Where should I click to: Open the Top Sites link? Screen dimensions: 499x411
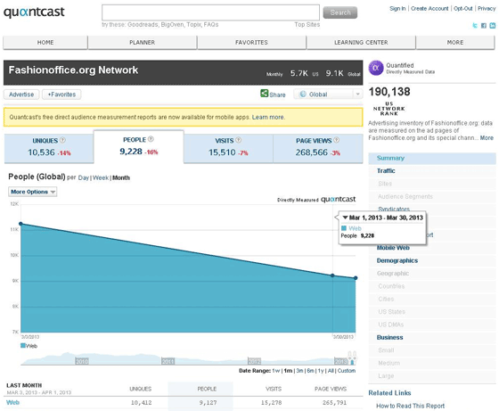tap(307, 24)
